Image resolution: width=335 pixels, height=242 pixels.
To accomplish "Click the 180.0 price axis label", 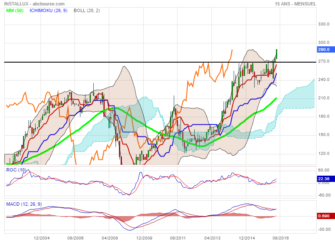I will click(x=324, y=116).
